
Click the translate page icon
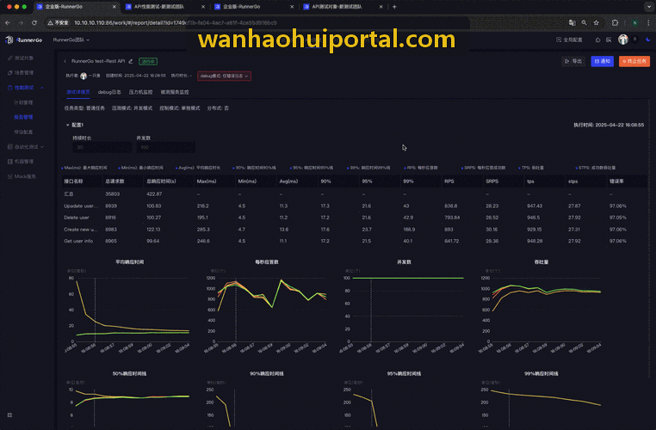(572, 22)
